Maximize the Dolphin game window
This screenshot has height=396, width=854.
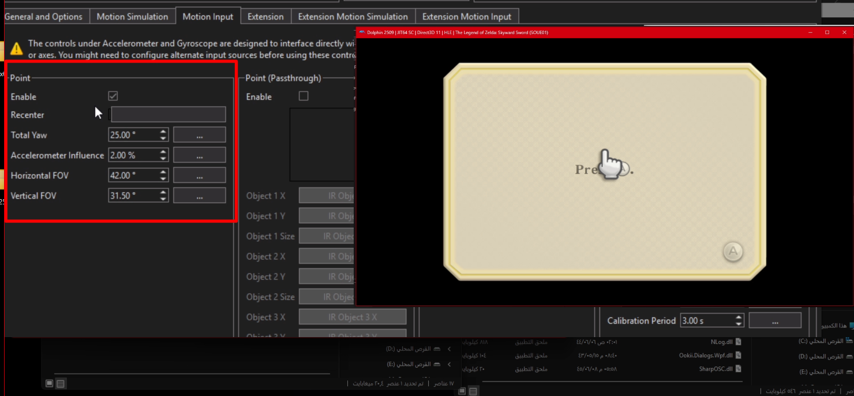[827, 32]
